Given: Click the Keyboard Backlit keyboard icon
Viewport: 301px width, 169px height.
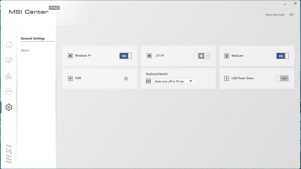Looking at the screenshot, I should [148, 81].
